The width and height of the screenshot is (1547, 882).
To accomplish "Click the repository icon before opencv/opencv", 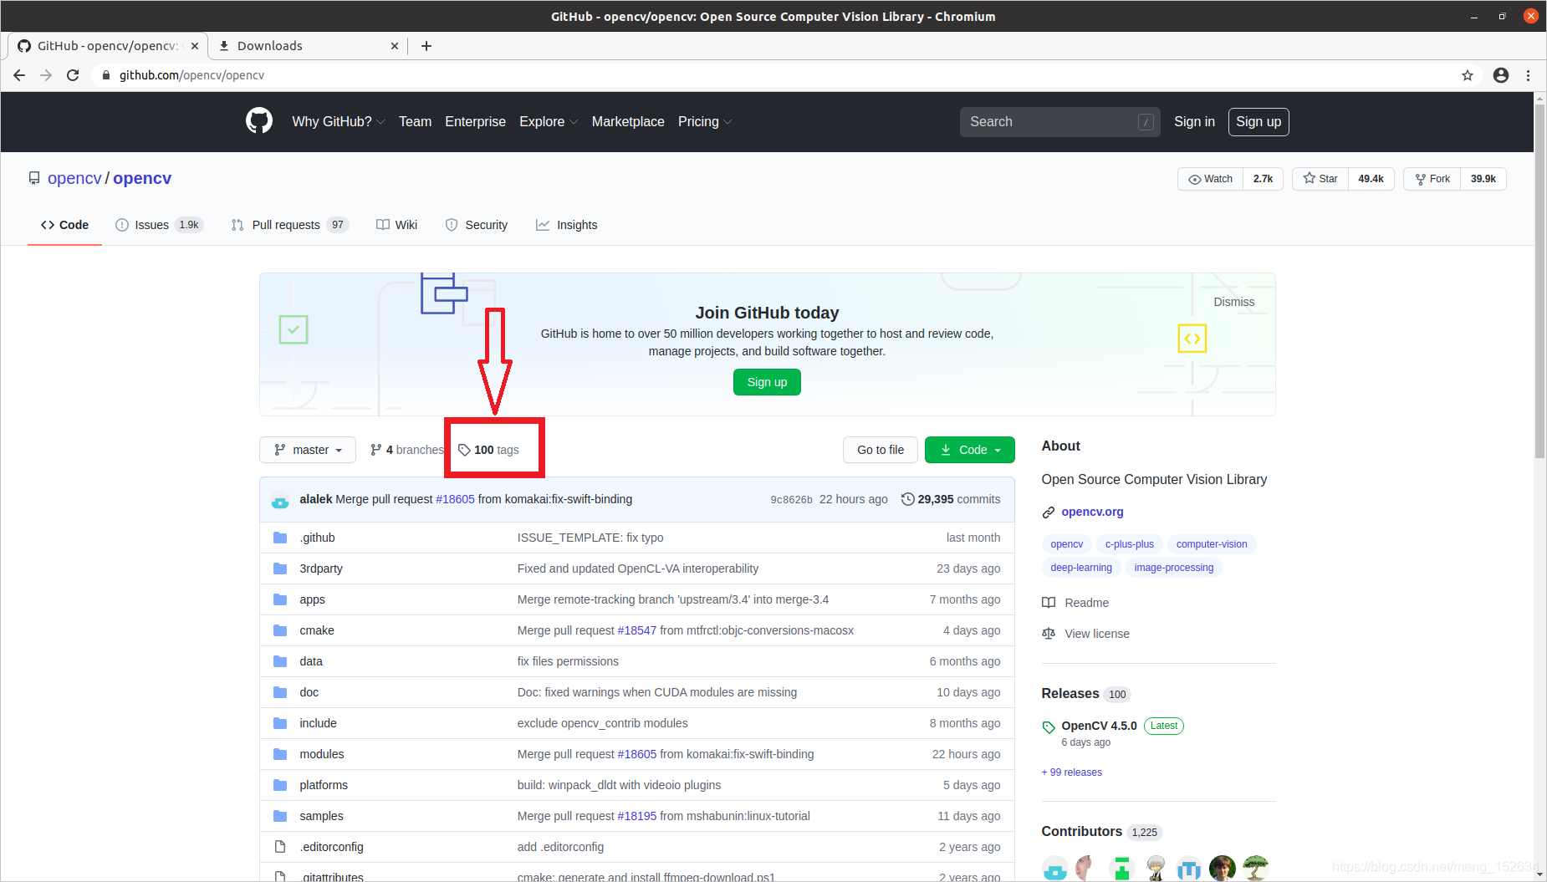I will click(x=34, y=178).
